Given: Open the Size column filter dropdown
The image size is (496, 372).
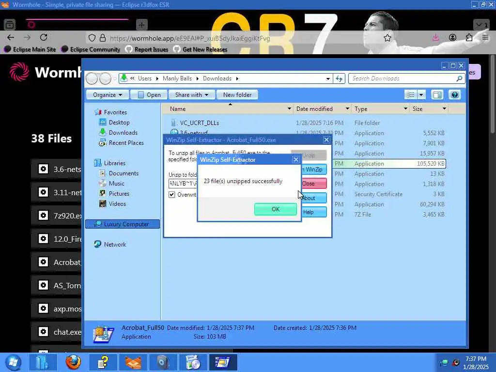Looking at the screenshot, I should 444,109.
